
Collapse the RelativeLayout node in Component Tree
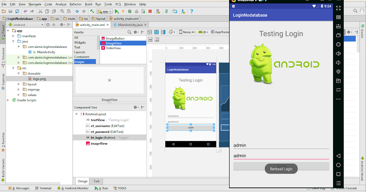[77, 114]
